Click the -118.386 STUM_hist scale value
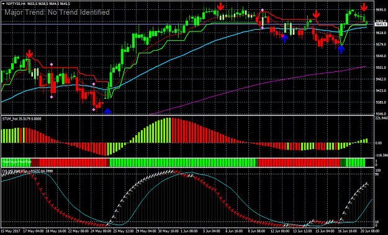 click(x=382, y=156)
